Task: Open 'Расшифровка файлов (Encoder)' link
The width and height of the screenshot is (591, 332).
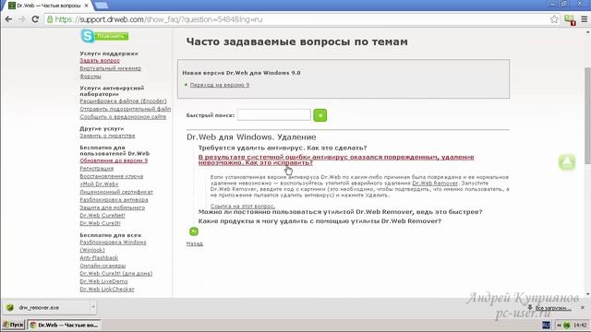Action: tap(123, 101)
